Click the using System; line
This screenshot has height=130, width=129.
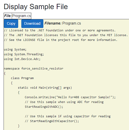pos(15,50)
